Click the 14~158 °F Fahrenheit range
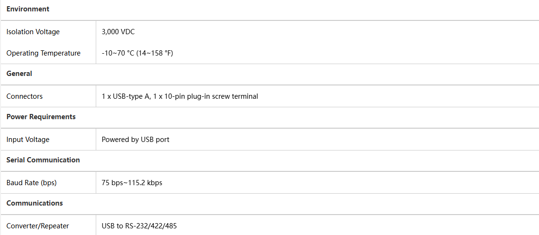 click(x=155, y=53)
